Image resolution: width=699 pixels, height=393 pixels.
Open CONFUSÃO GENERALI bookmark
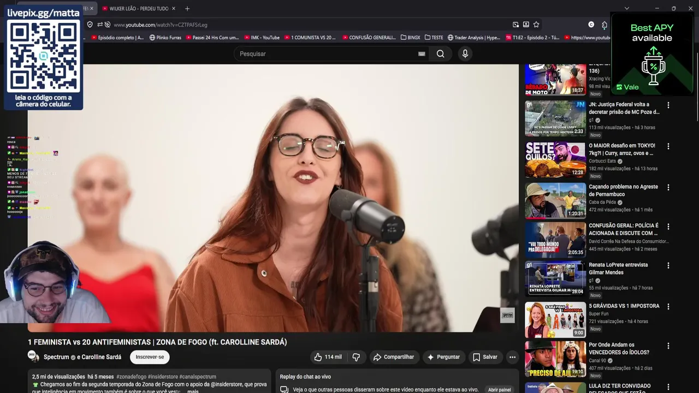(369, 38)
